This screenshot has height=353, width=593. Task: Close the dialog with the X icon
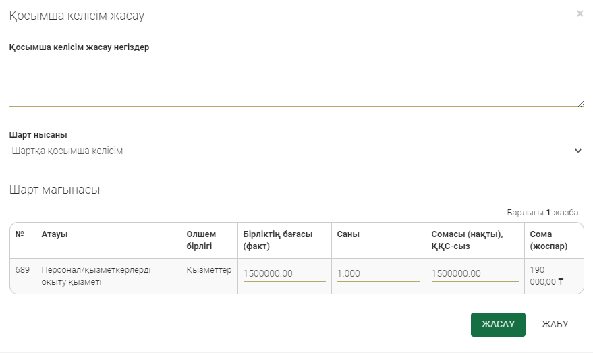pos(580,13)
